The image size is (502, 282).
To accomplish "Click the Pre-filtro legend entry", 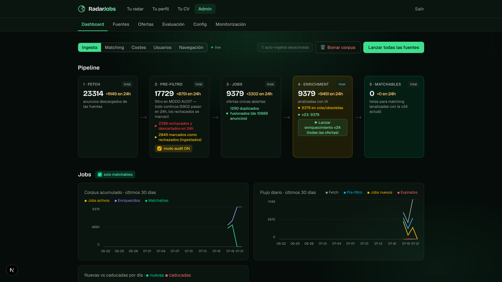I will click(x=353, y=192).
